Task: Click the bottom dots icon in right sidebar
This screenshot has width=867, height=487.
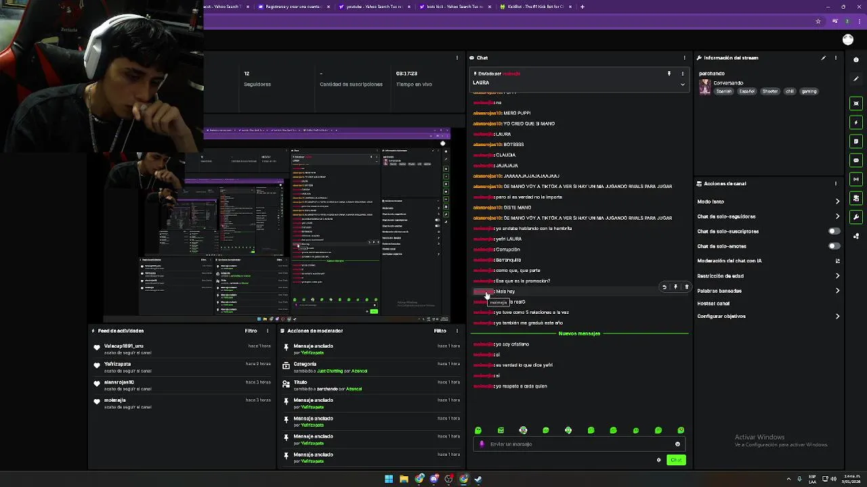Action: point(856,236)
